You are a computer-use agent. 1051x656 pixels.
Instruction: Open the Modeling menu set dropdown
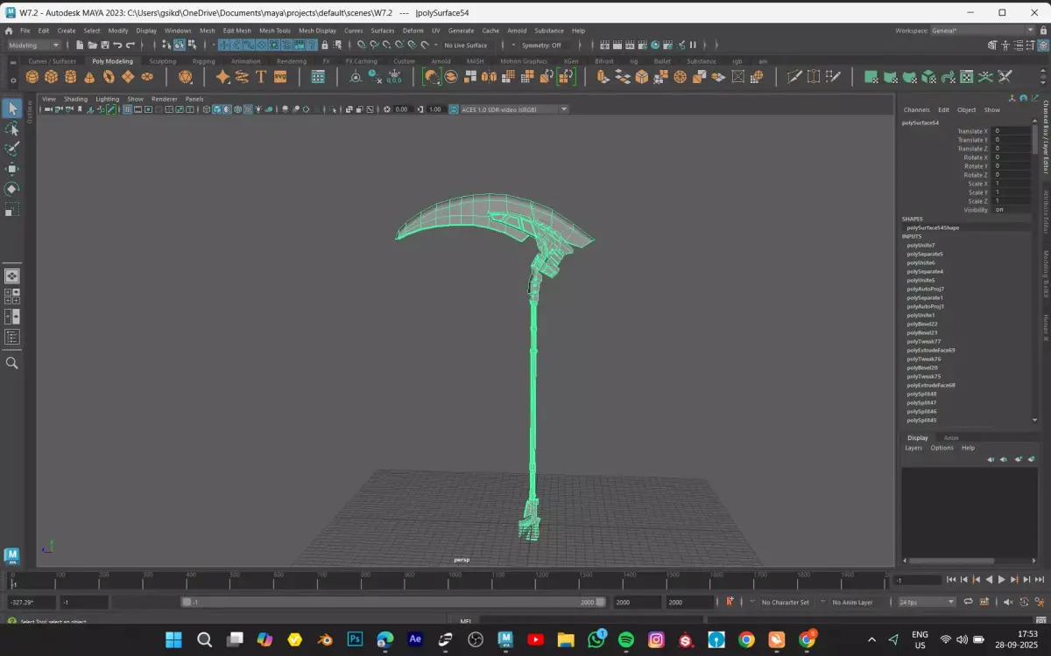click(34, 45)
